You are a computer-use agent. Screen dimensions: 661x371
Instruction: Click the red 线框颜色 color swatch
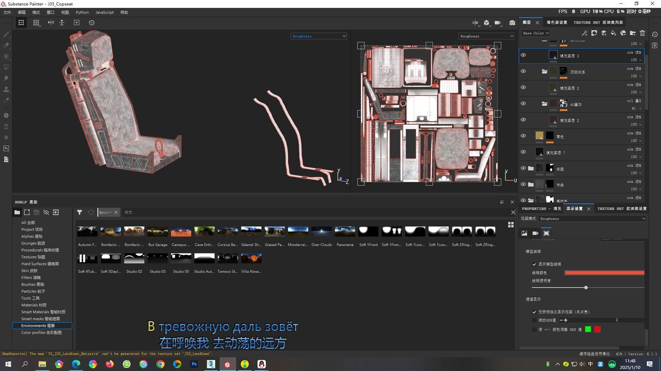[604, 273]
